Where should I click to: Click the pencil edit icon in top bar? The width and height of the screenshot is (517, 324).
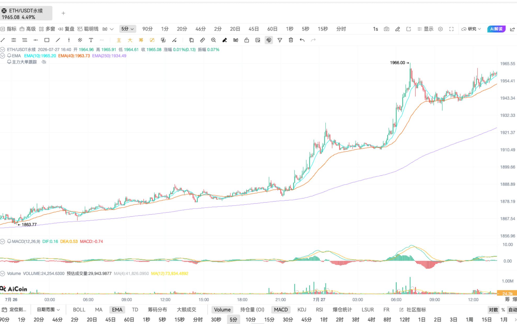coord(397,29)
